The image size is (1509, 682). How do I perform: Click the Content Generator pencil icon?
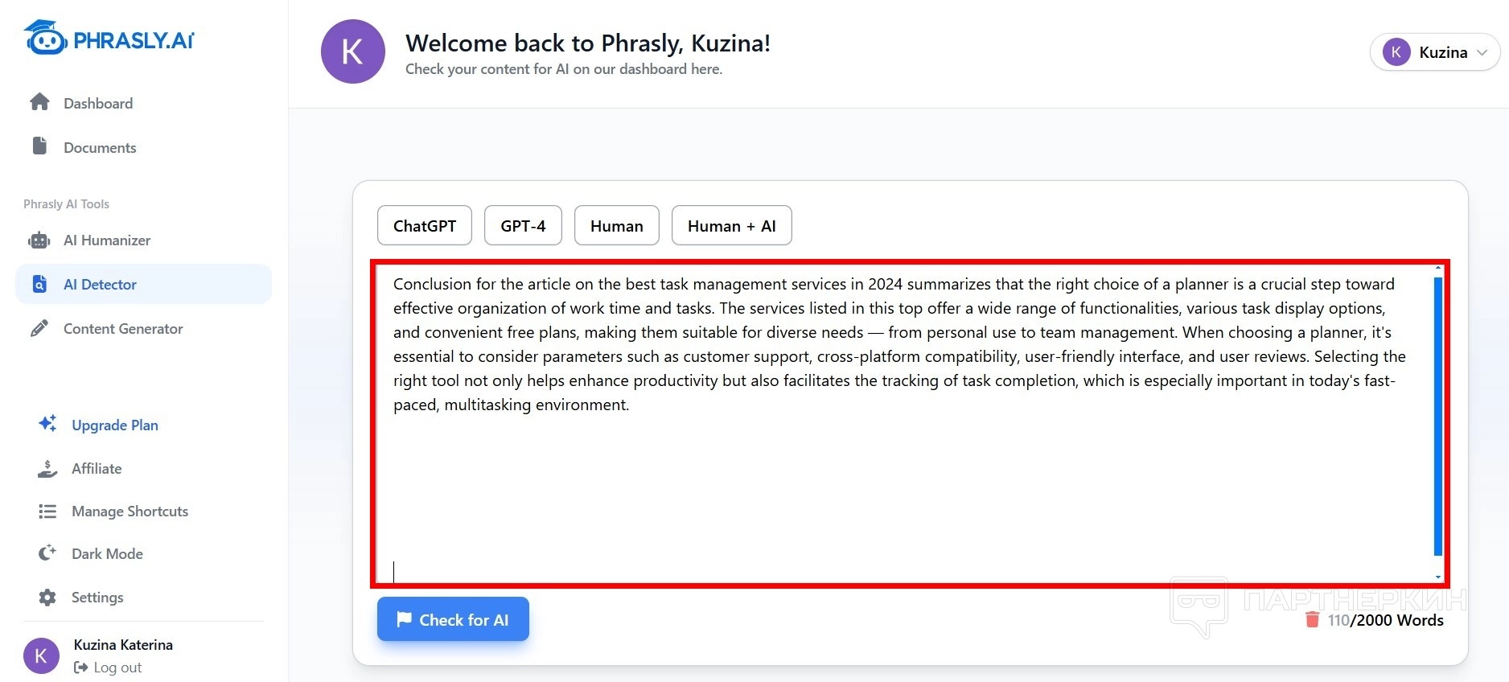(39, 328)
